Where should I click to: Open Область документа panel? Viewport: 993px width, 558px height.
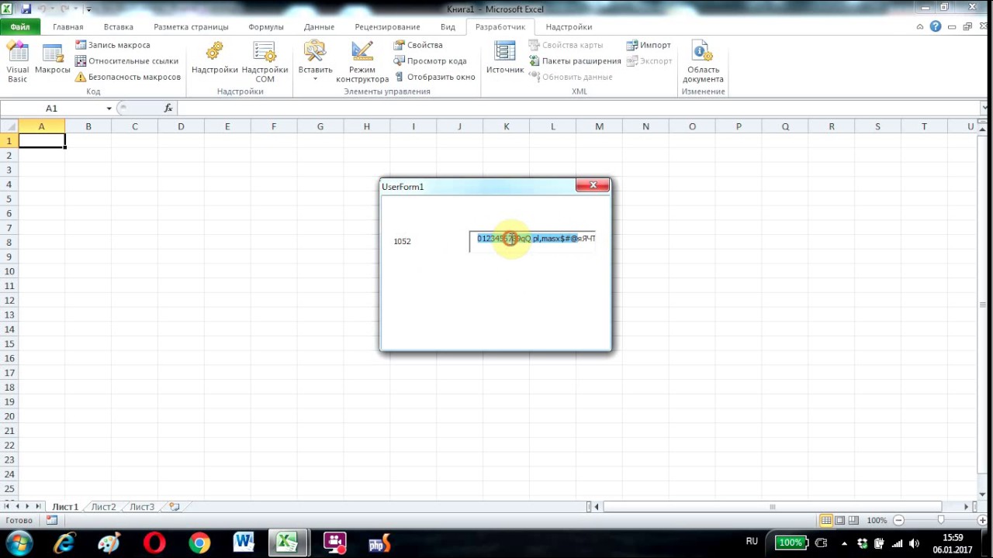(703, 62)
